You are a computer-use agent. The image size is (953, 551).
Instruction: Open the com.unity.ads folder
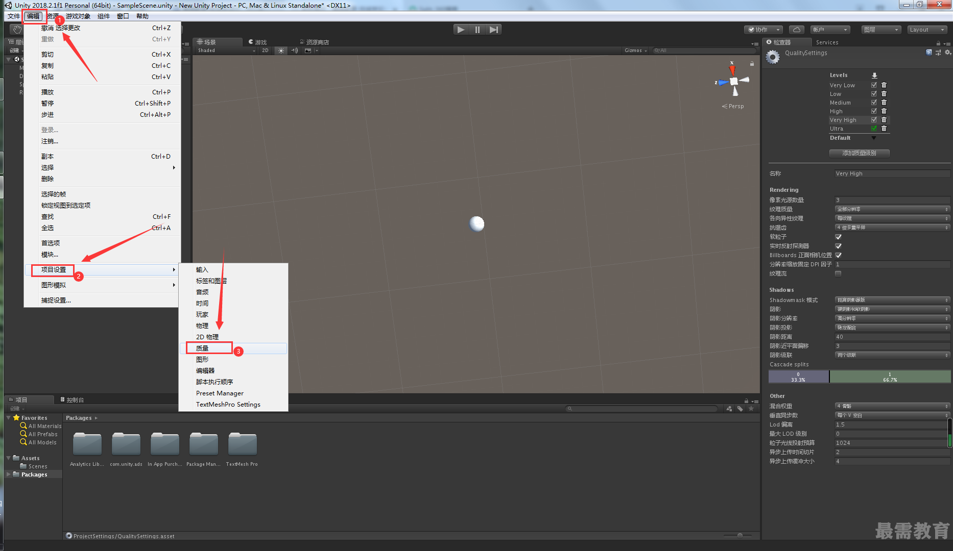point(126,444)
